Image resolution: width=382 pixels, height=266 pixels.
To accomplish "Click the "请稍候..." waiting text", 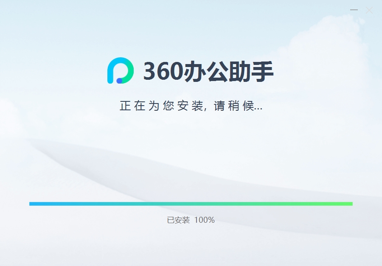I will click(x=238, y=106).
